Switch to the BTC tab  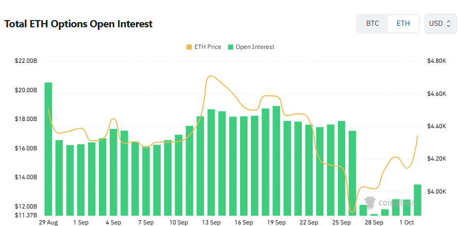tap(372, 24)
